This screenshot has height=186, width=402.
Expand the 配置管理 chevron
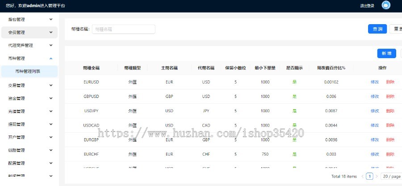pos(51,163)
